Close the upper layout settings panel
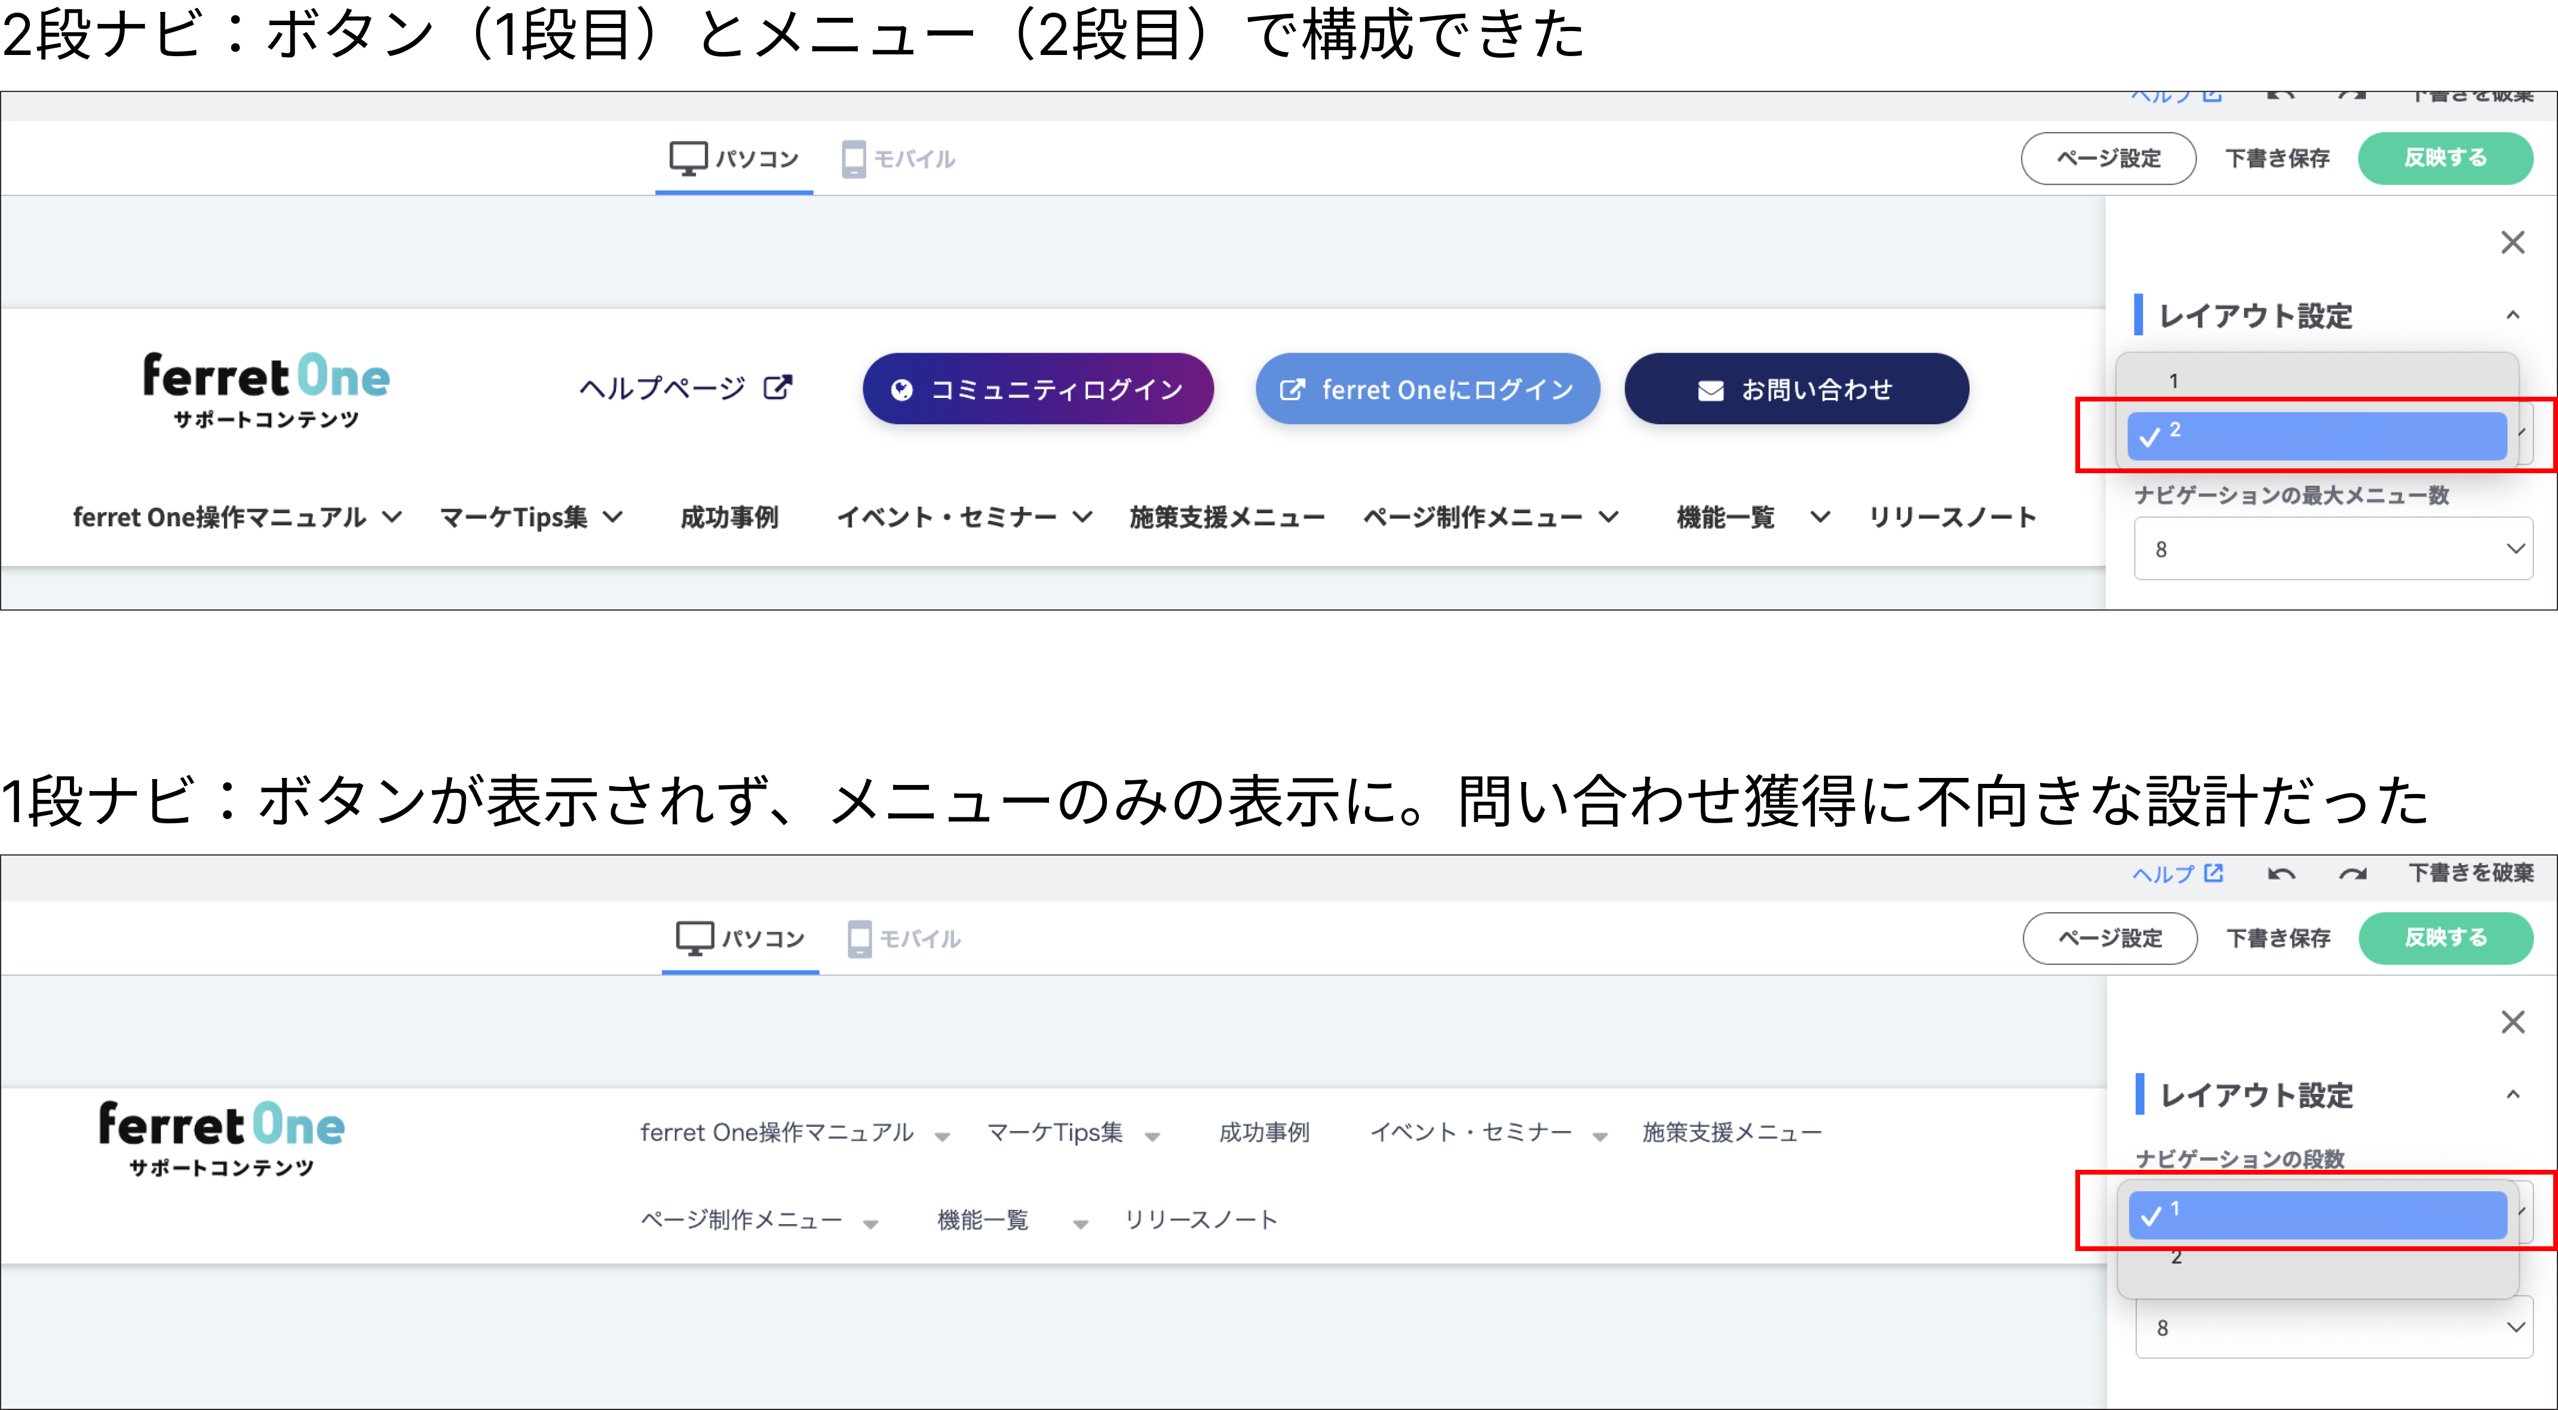Image resolution: width=2558 pixels, height=1410 pixels. click(2513, 243)
